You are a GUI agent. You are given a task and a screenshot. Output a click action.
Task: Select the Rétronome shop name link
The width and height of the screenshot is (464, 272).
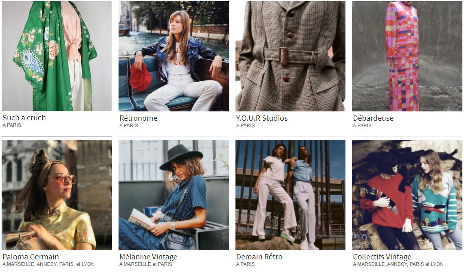click(x=138, y=118)
